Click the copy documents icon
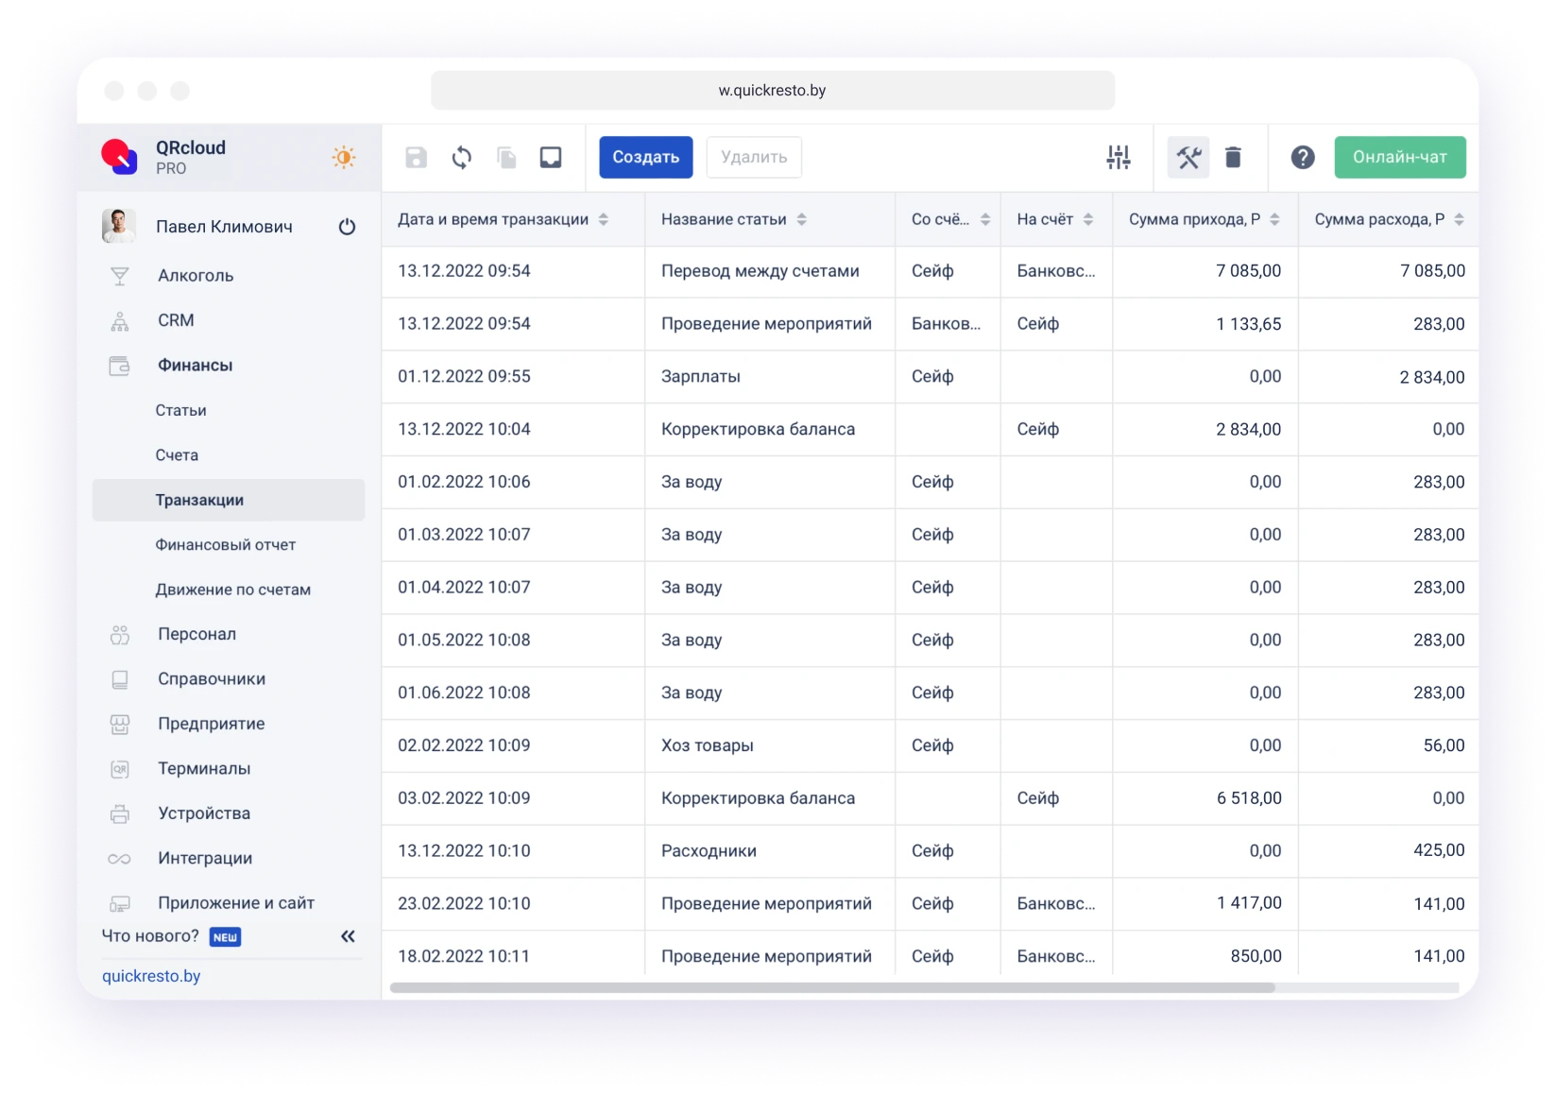 506,158
